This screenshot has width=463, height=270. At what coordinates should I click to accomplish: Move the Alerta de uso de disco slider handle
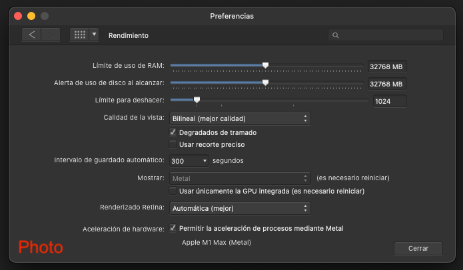point(265,83)
